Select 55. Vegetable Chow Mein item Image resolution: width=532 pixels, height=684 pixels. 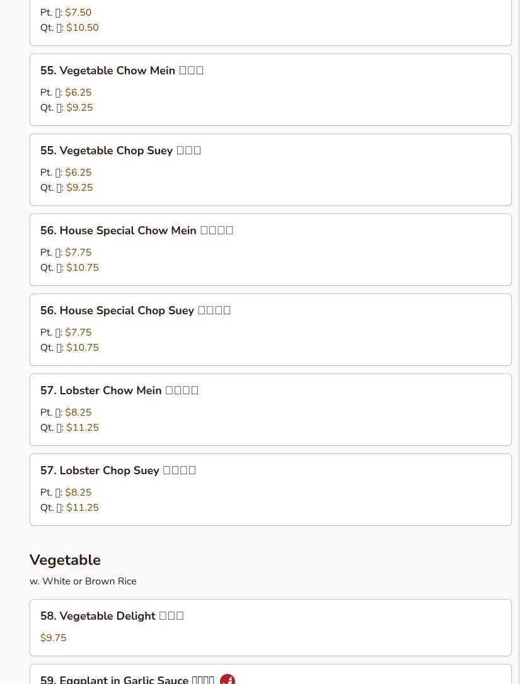(270, 90)
